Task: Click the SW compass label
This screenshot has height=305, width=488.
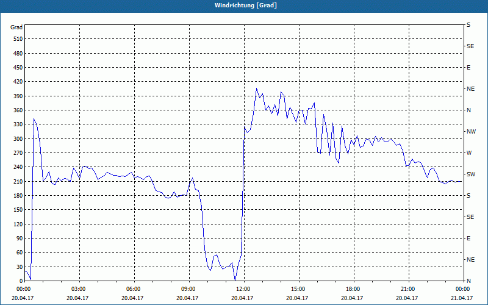Action: 471,174
